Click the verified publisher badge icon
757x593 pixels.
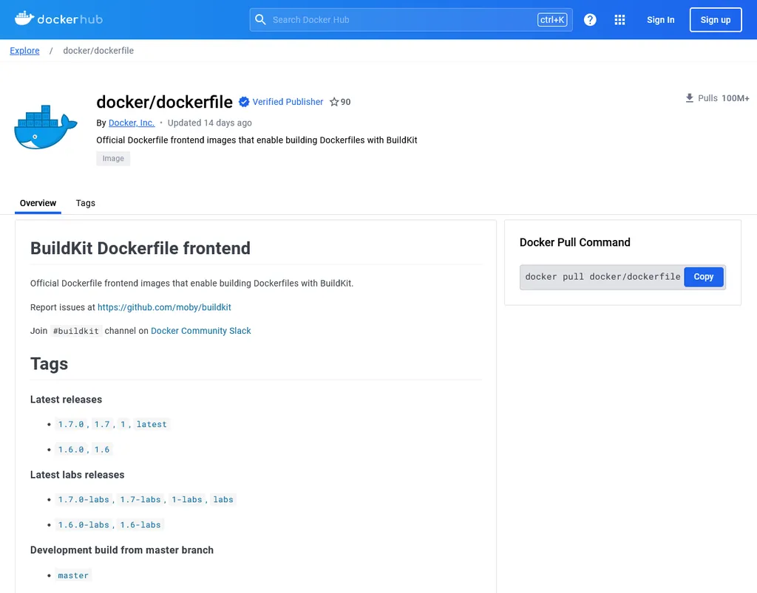pos(244,102)
